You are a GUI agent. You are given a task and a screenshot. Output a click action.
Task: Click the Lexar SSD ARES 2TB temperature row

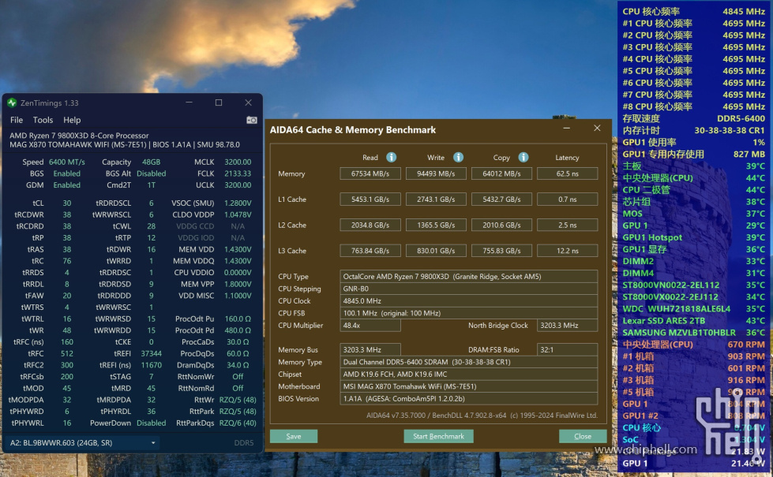(x=693, y=320)
